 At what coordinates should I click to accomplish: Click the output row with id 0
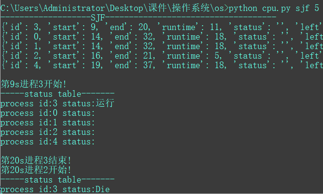[162, 37]
